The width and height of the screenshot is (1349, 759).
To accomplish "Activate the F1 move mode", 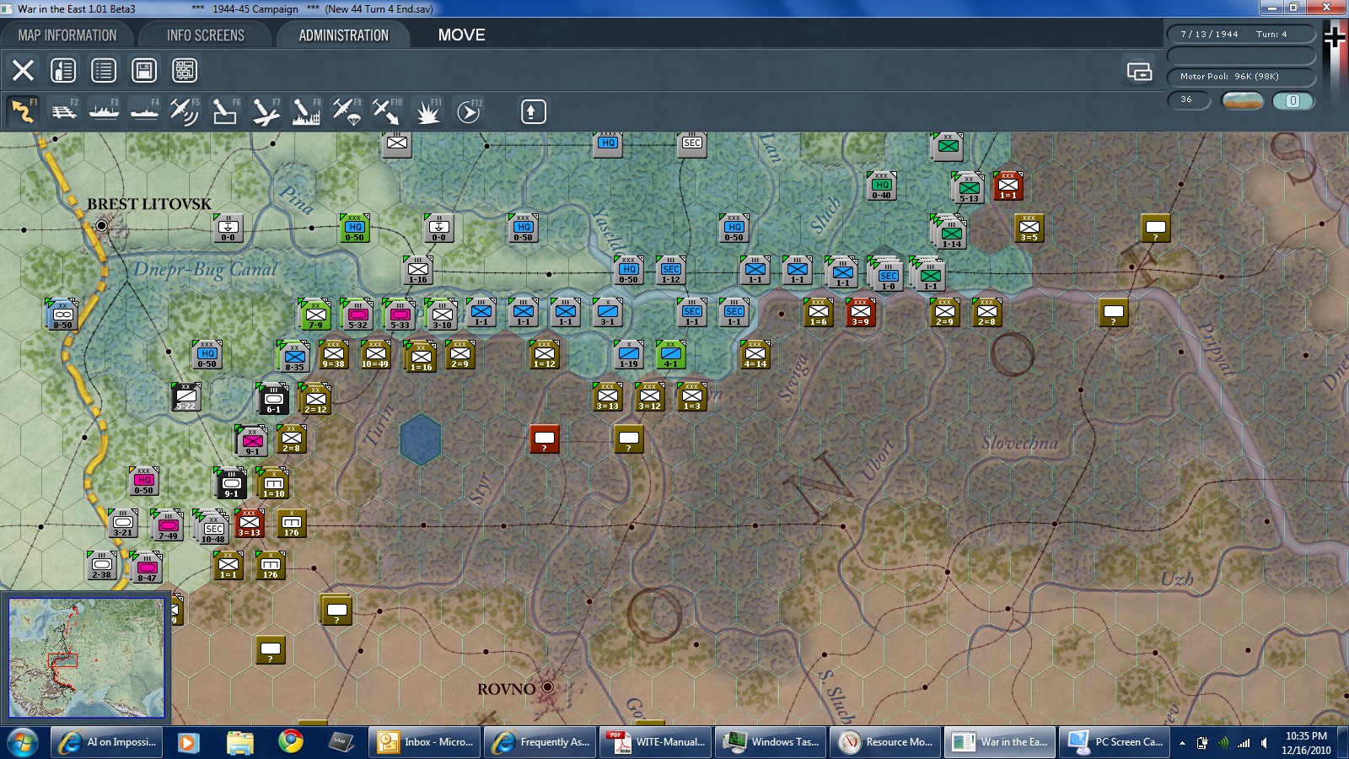I will point(23,111).
